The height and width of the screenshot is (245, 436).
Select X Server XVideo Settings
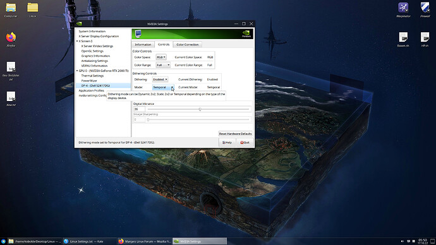(x=97, y=46)
